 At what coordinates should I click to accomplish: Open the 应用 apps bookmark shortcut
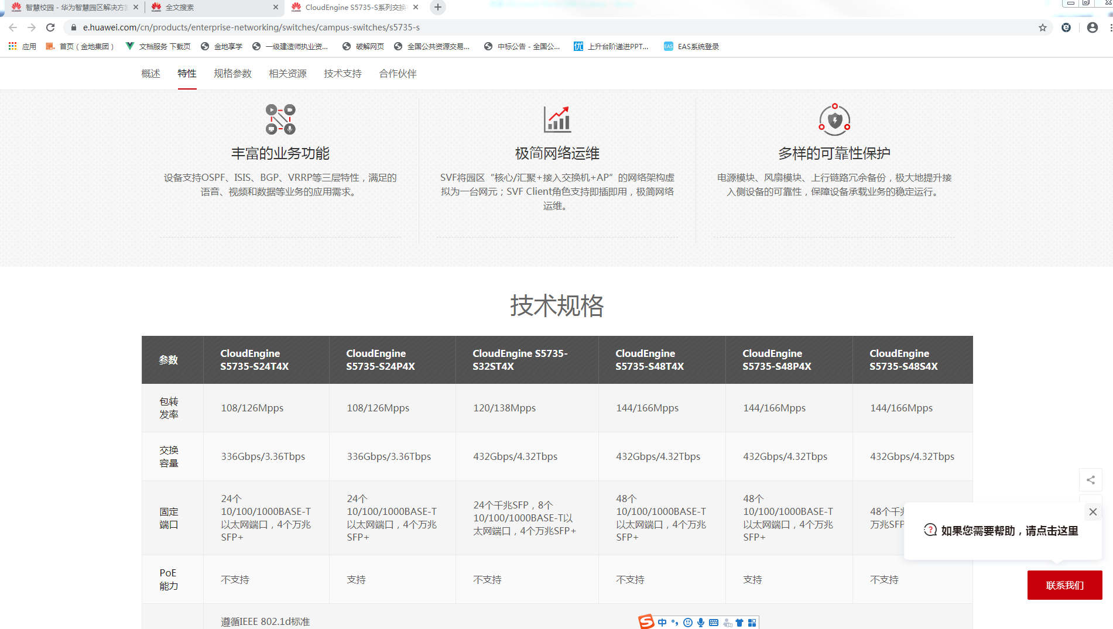(22, 46)
